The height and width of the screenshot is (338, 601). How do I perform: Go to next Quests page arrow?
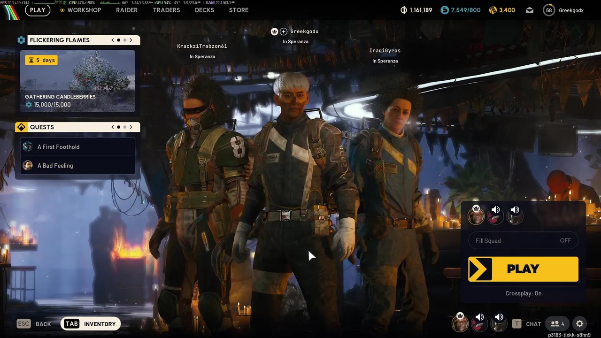pos(131,127)
